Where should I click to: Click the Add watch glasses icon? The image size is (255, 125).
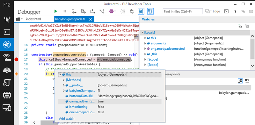click(240, 26)
